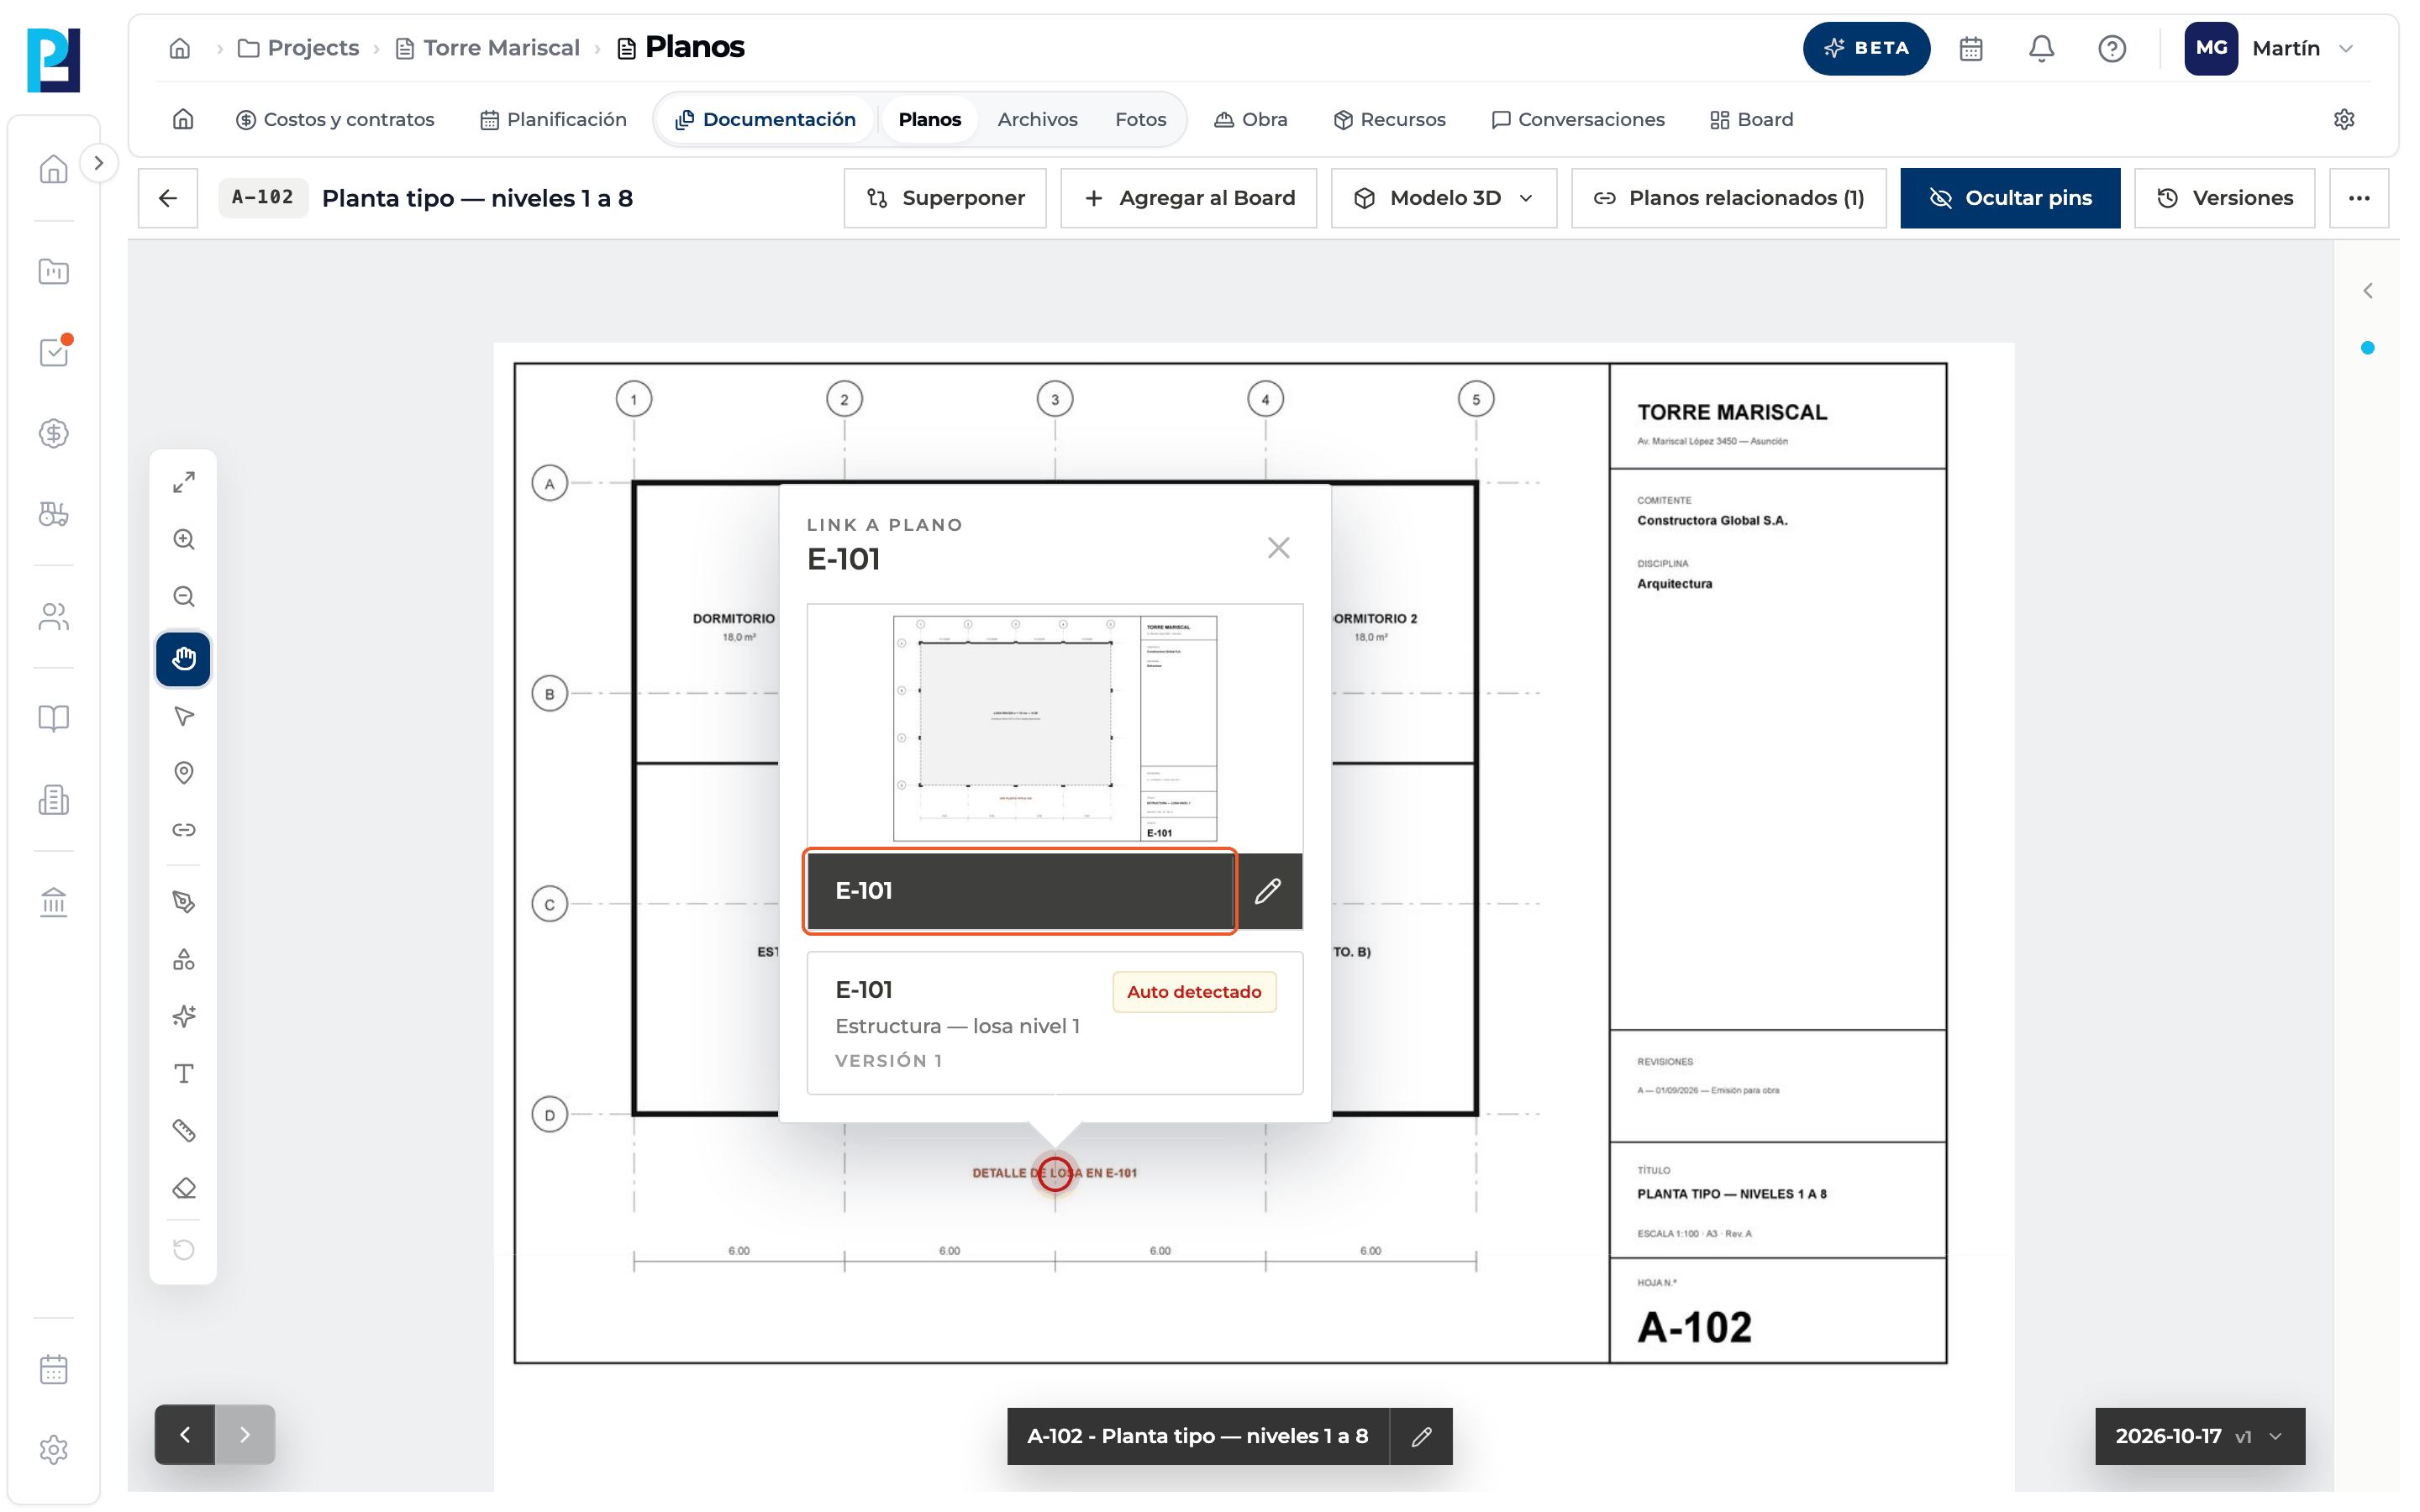Viewport: 2420px width, 1512px height.
Task: Select the arrow pointer tool
Action: 183,716
